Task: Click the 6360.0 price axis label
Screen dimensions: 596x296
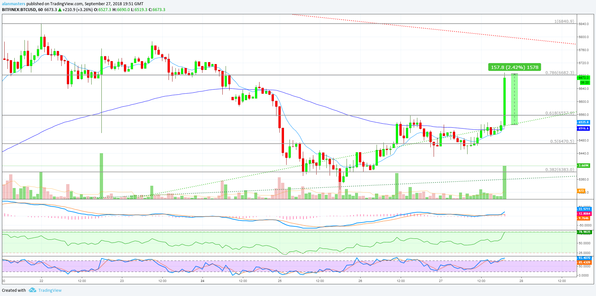Action: tap(584, 180)
